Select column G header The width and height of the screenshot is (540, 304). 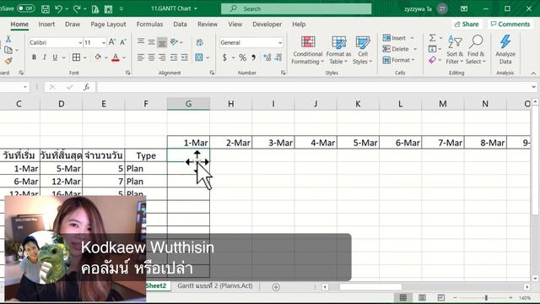tap(188, 104)
